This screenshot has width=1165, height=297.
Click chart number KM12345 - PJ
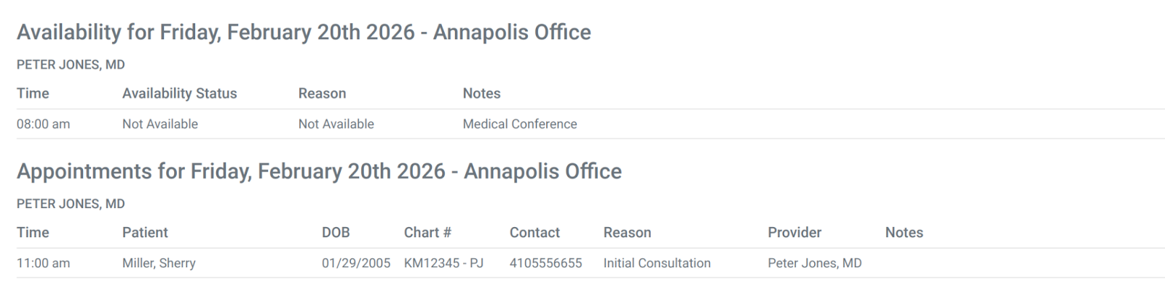(x=443, y=263)
